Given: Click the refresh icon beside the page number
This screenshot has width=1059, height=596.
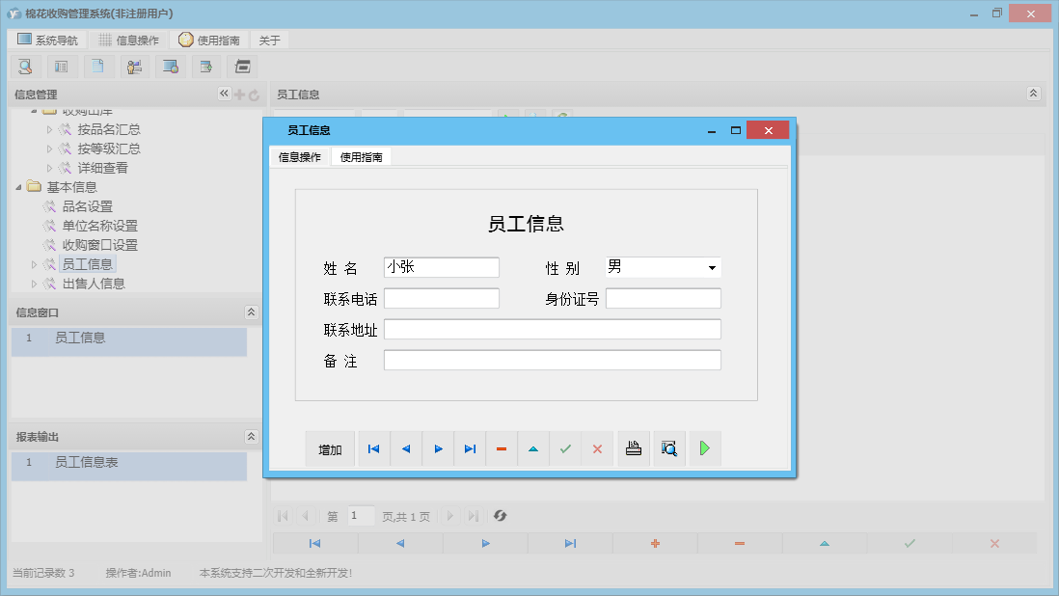Looking at the screenshot, I should [500, 516].
